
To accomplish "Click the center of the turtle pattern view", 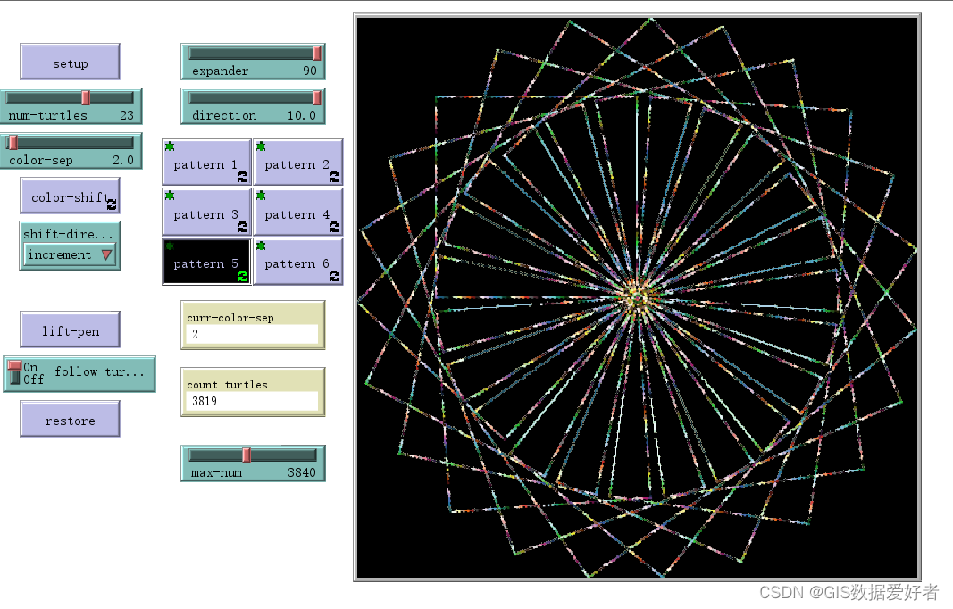I will click(637, 298).
